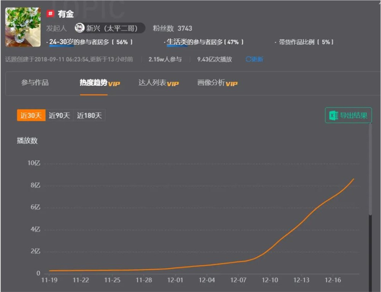Click the 粉丝数 3743 text
The width and height of the screenshot is (381, 292).
click(172, 28)
